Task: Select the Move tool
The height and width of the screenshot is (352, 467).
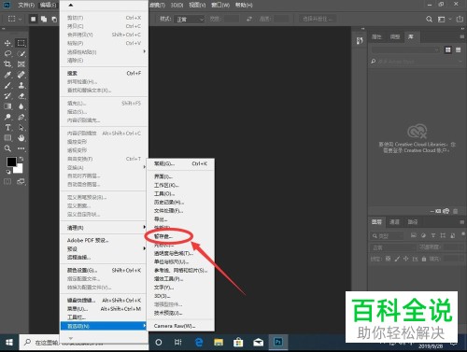Action: pyautogui.click(x=7, y=43)
